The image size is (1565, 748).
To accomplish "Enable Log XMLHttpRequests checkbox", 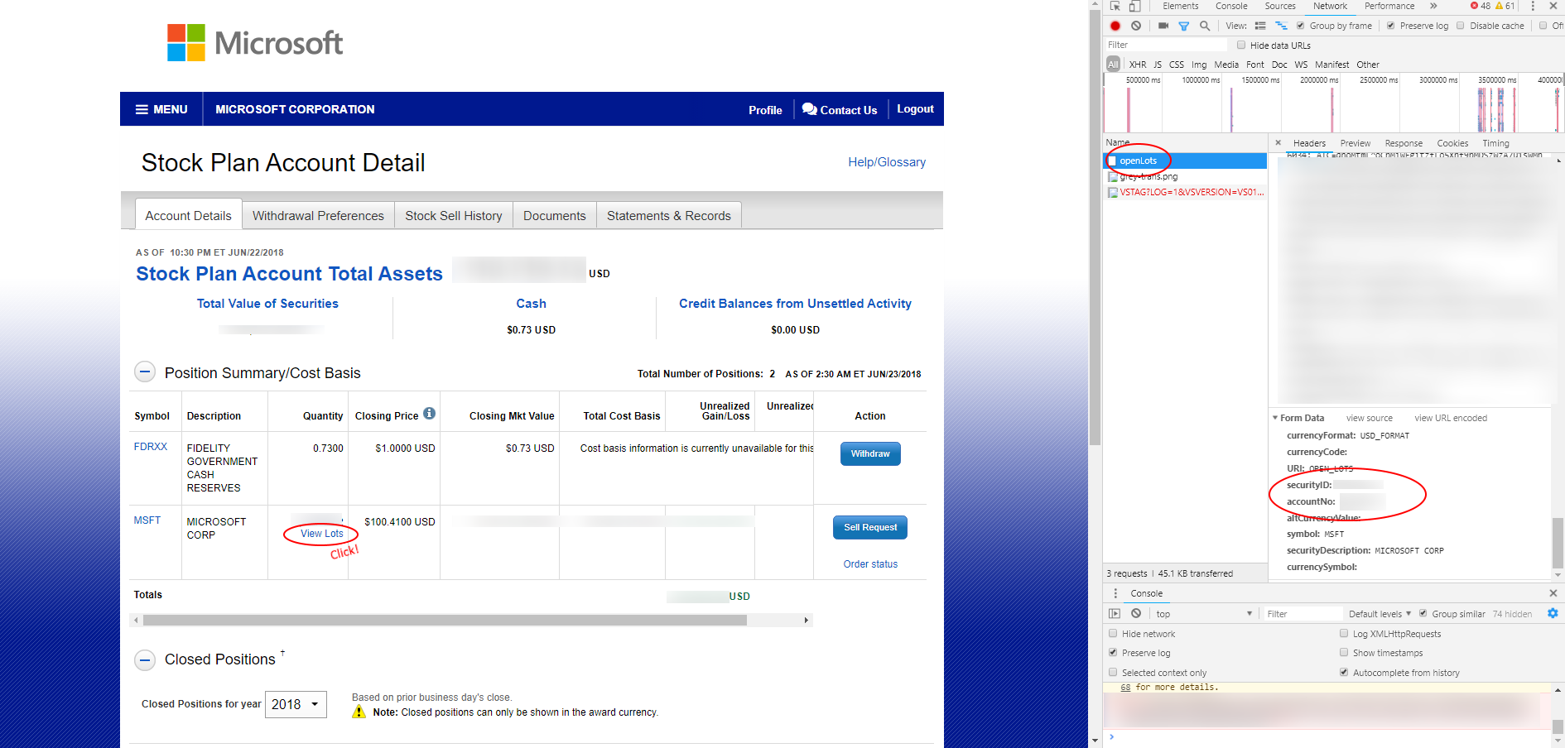I will coord(1344,634).
